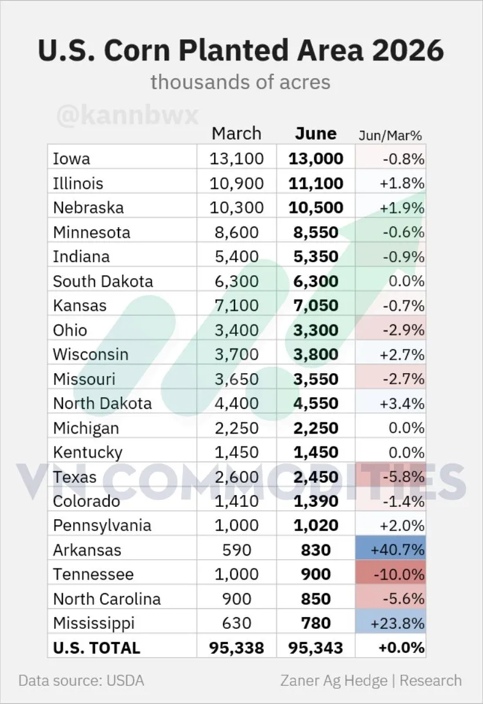Click the chart title U.S. Corn Planted Area 2026
Viewport: 483px width, 704px height.
[x=241, y=50]
